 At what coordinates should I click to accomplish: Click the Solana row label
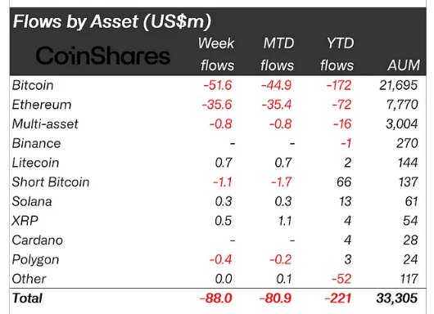(32, 201)
